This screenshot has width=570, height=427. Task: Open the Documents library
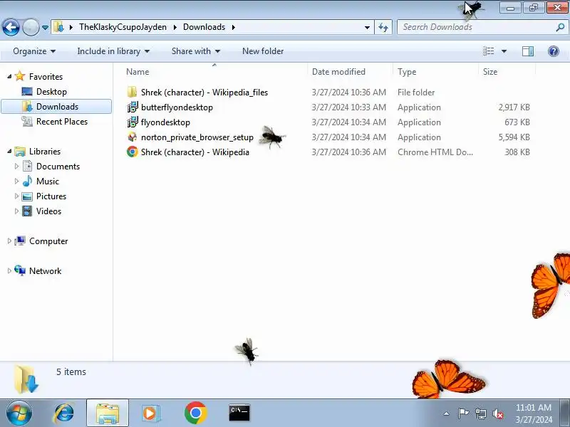tap(58, 167)
